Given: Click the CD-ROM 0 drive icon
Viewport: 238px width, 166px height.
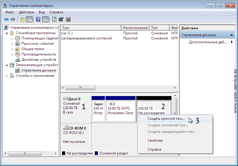Looking at the screenshot, I should click(x=65, y=128).
